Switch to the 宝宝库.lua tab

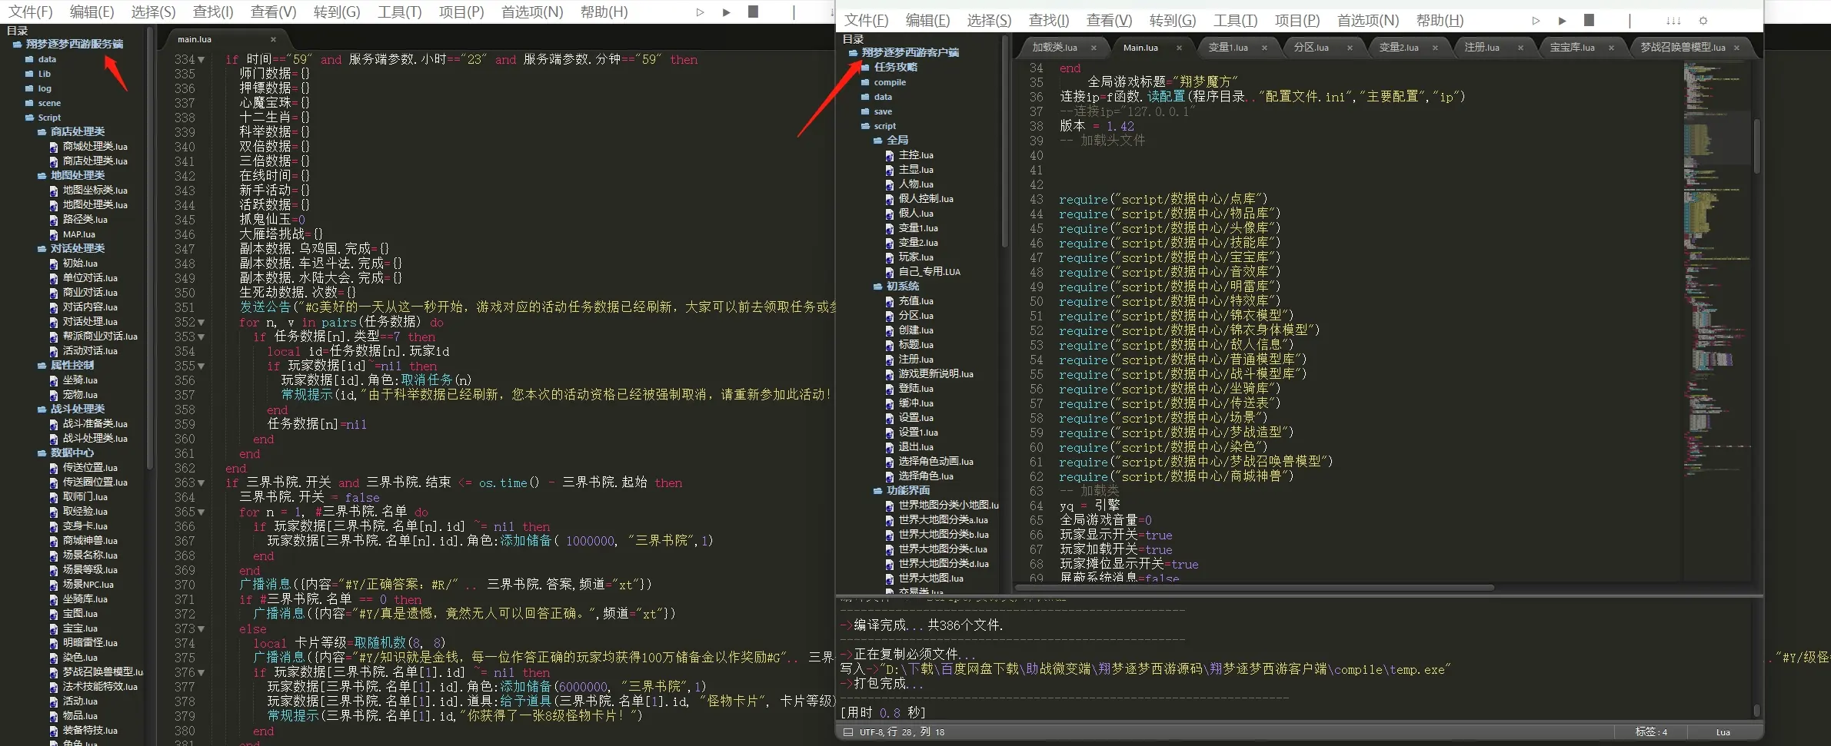coord(1572,48)
